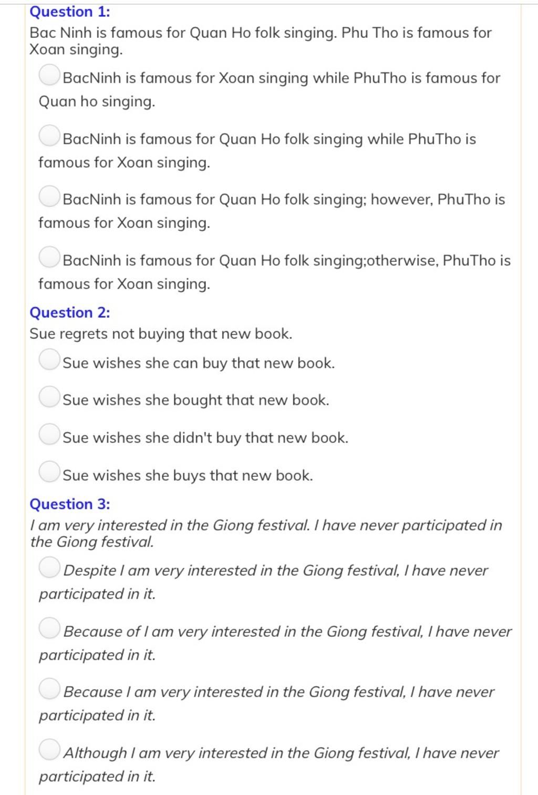Click the 'Sue regrets not buying that new book' prompt

(161, 334)
